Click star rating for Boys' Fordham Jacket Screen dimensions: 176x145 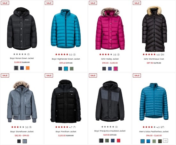[x=62, y=127]
